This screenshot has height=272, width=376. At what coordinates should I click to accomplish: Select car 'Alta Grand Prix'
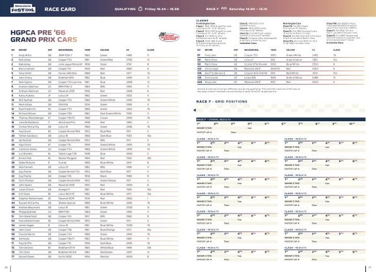pos(66,122)
